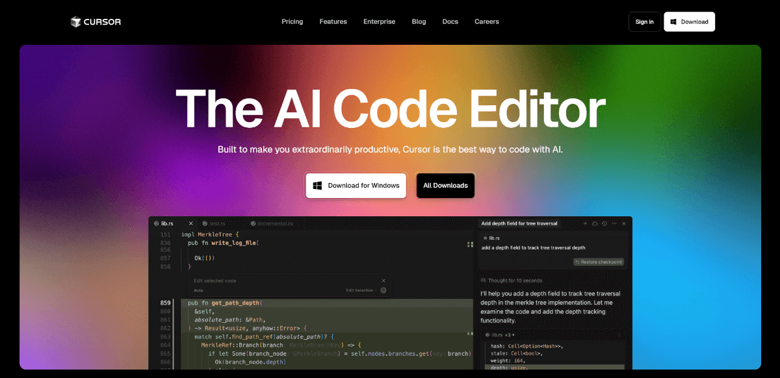Open the Features menu item

point(333,21)
